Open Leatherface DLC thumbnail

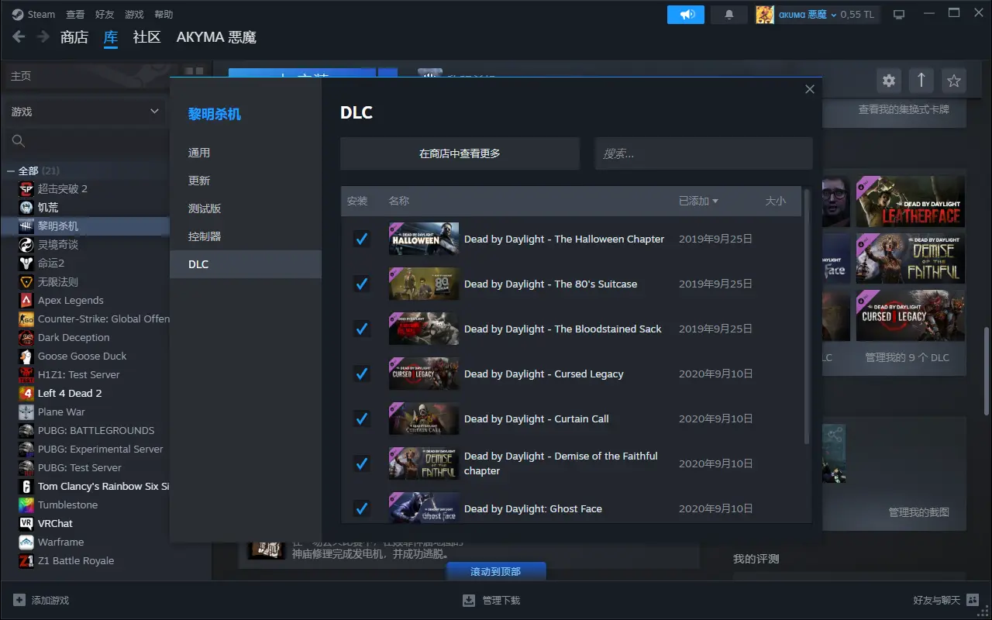[x=911, y=201]
